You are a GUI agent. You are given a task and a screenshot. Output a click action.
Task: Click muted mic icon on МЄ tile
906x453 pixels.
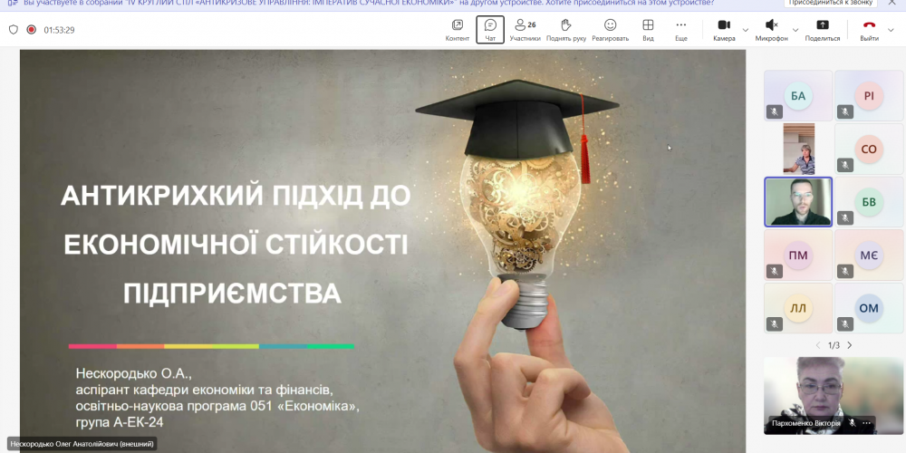tap(845, 271)
